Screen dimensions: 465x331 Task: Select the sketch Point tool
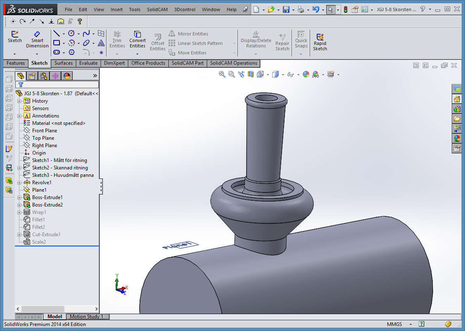click(x=101, y=53)
